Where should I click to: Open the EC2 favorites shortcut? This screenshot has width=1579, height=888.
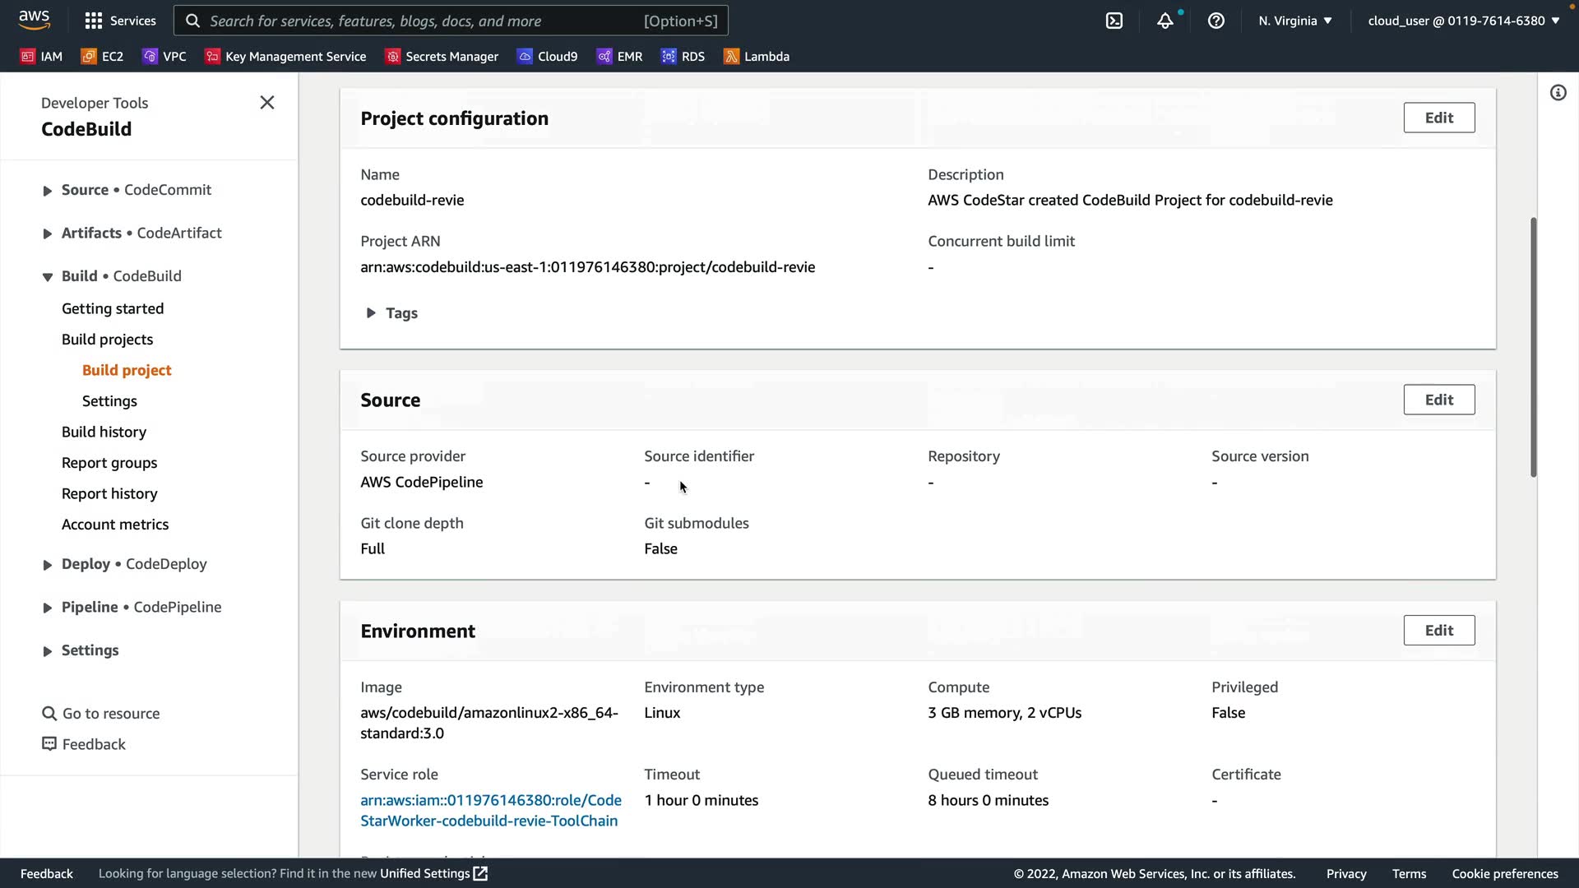[102, 56]
